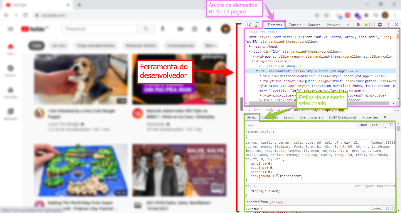Click the search magnifier icon
Screen dimensions: 401x213
click(146, 29)
